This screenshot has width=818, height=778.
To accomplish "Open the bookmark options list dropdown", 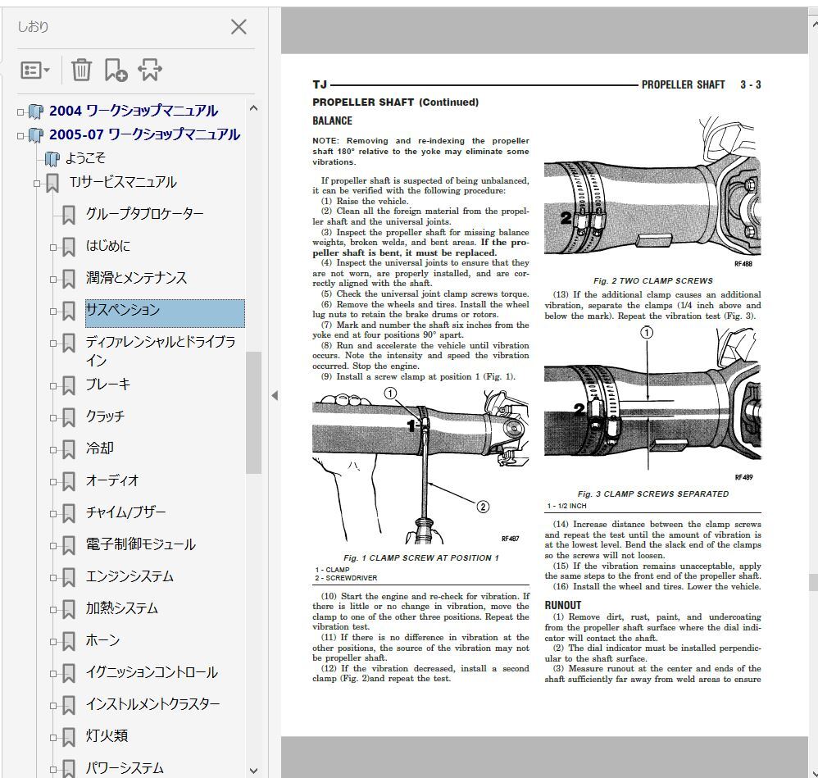I will (35, 70).
